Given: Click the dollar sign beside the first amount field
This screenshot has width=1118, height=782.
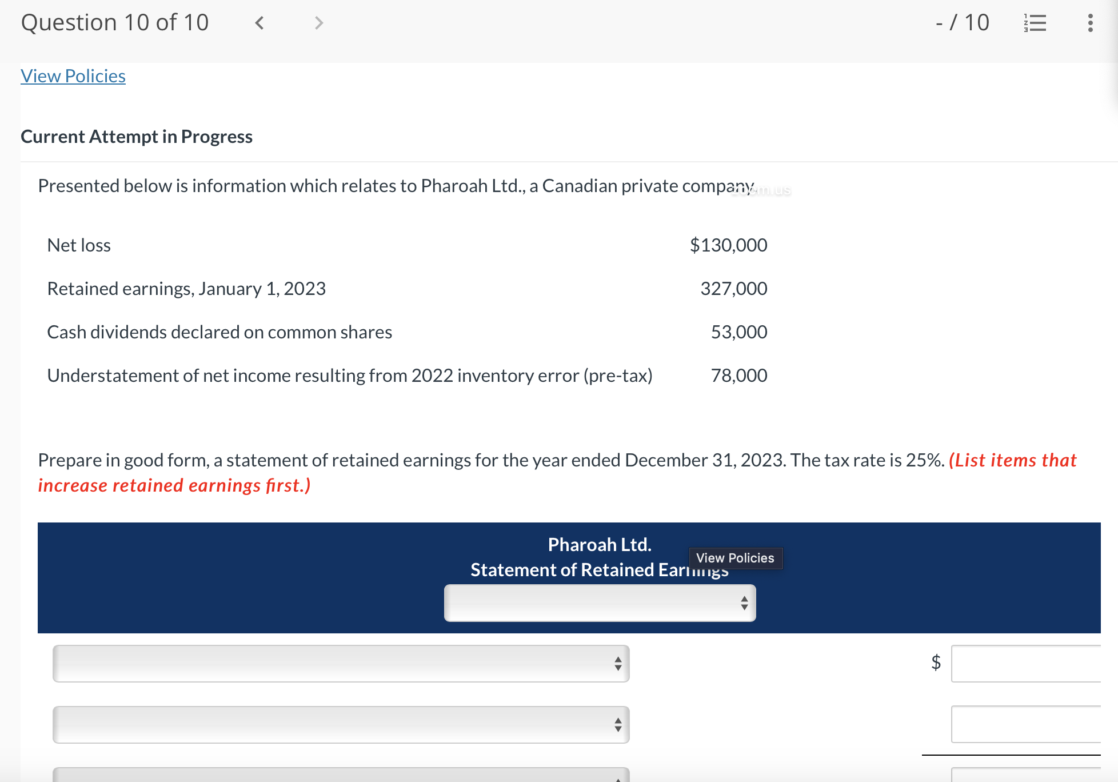Looking at the screenshot, I should coord(935,664).
